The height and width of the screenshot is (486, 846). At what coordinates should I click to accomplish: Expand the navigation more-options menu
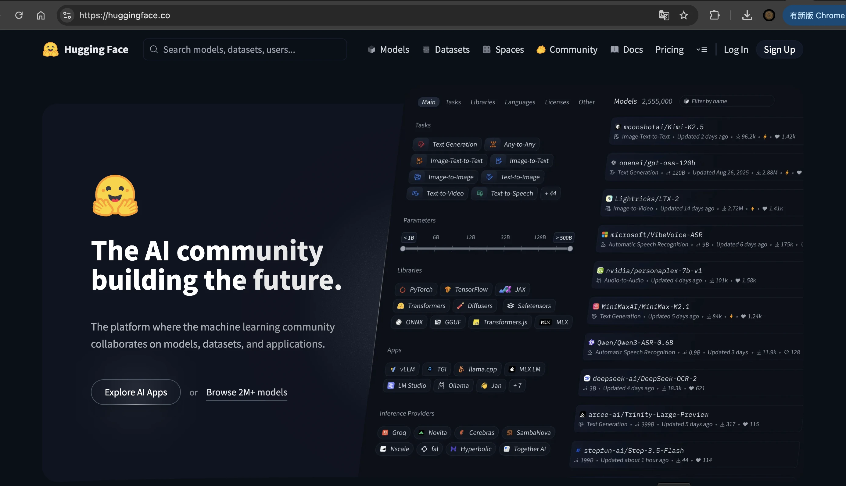point(702,49)
